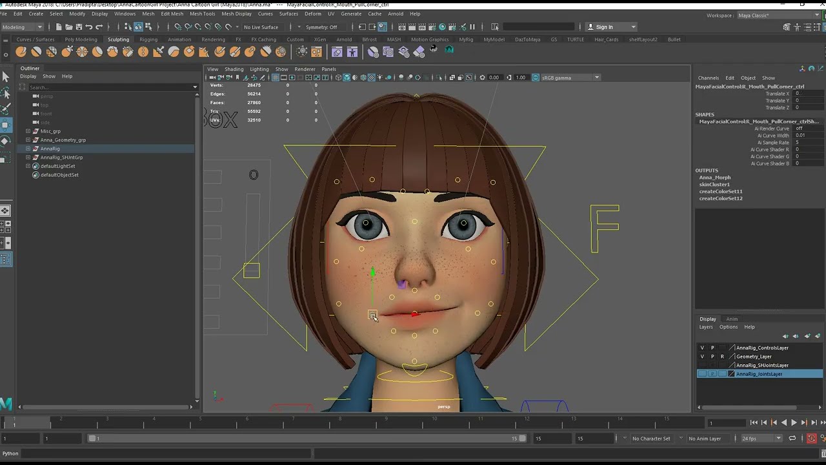826x465 pixels.
Task: Select the Flatten sculpt tool on shelf
Action: (x=97, y=52)
